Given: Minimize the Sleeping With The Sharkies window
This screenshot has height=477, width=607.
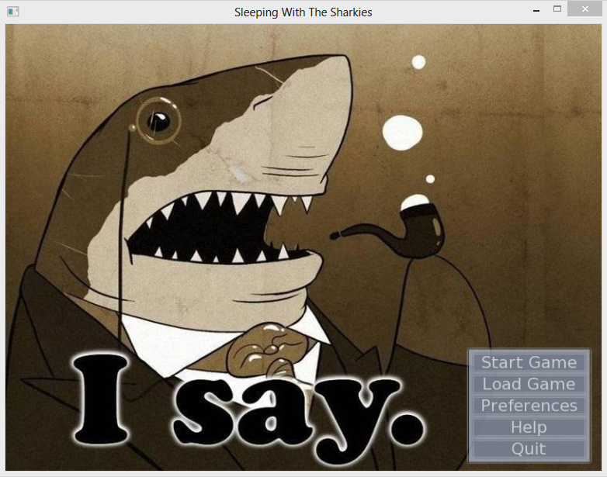Looking at the screenshot, I should pyautogui.click(x=536, y=10).
